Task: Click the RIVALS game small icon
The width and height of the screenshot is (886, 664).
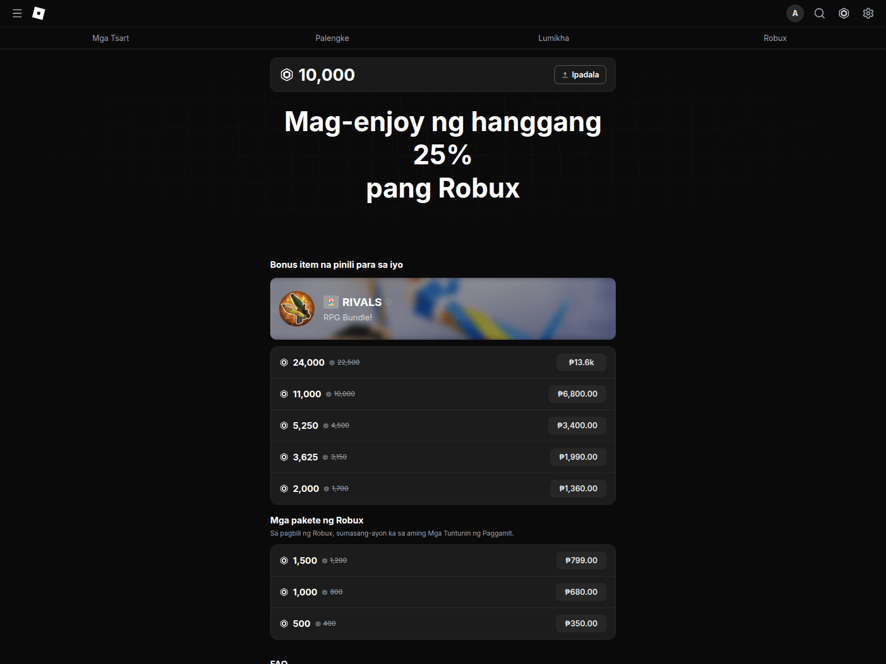Action: [x=331, y=302]
